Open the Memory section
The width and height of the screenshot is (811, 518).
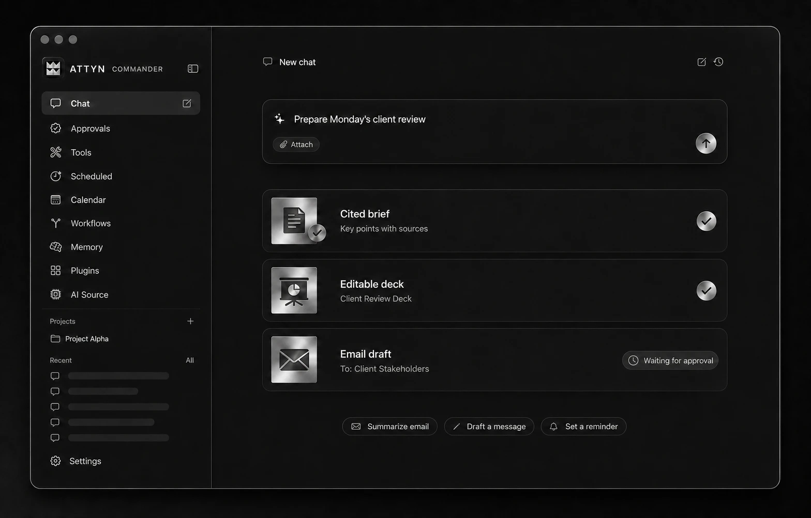[x=121, y=247]
